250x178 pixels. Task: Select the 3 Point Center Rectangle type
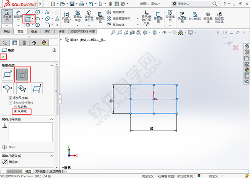(x=22, y=88)
